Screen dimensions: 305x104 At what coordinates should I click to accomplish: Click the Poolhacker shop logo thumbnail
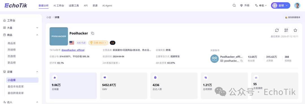59,36
